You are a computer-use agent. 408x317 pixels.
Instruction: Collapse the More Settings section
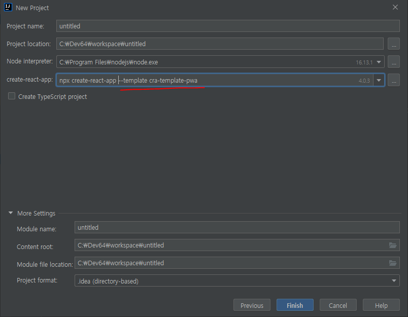coord(11,213)
